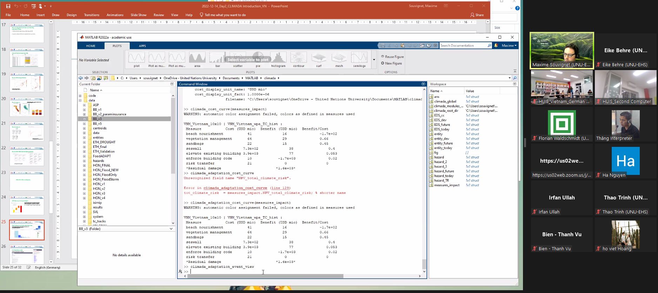Choose the surf plot icon

[318, 58]
